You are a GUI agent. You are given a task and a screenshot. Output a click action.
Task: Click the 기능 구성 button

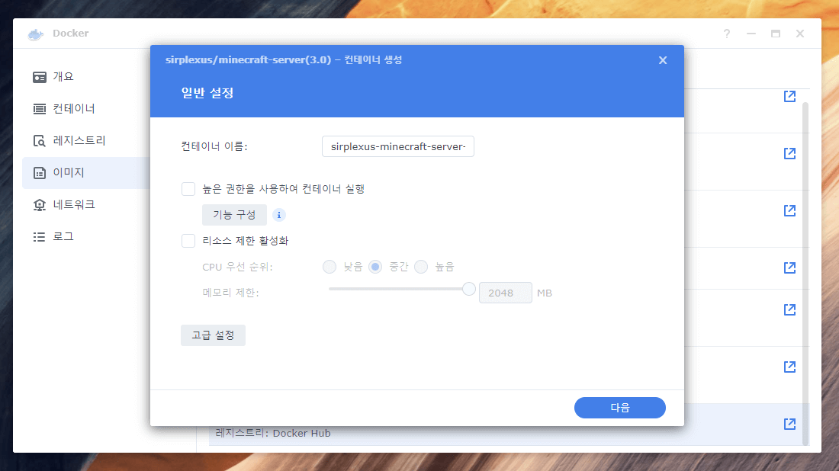coord(234,215)
